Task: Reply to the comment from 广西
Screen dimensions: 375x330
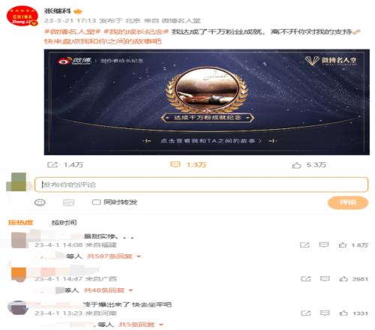Action: point(325,278)
